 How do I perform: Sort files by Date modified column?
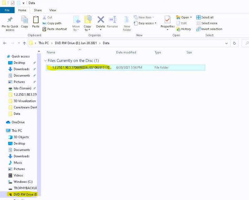point(126,52)
